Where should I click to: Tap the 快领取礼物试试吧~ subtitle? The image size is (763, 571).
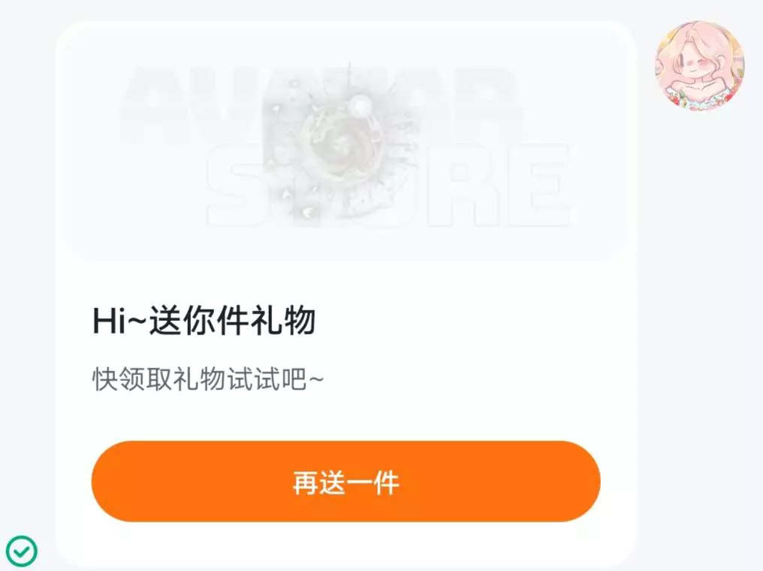pyautogui.click(x=208, y=379)
